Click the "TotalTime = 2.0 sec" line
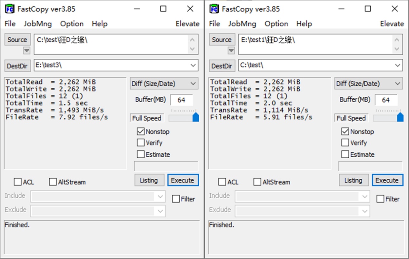Image resolution: width=409 pixels, height=259 pixels. pyautogui.click(x=251, y=103)
